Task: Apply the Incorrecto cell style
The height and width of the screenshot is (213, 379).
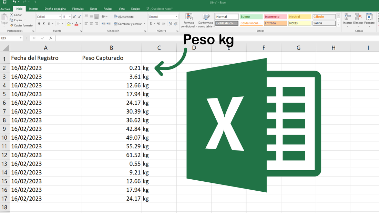Action: [275, 17]
